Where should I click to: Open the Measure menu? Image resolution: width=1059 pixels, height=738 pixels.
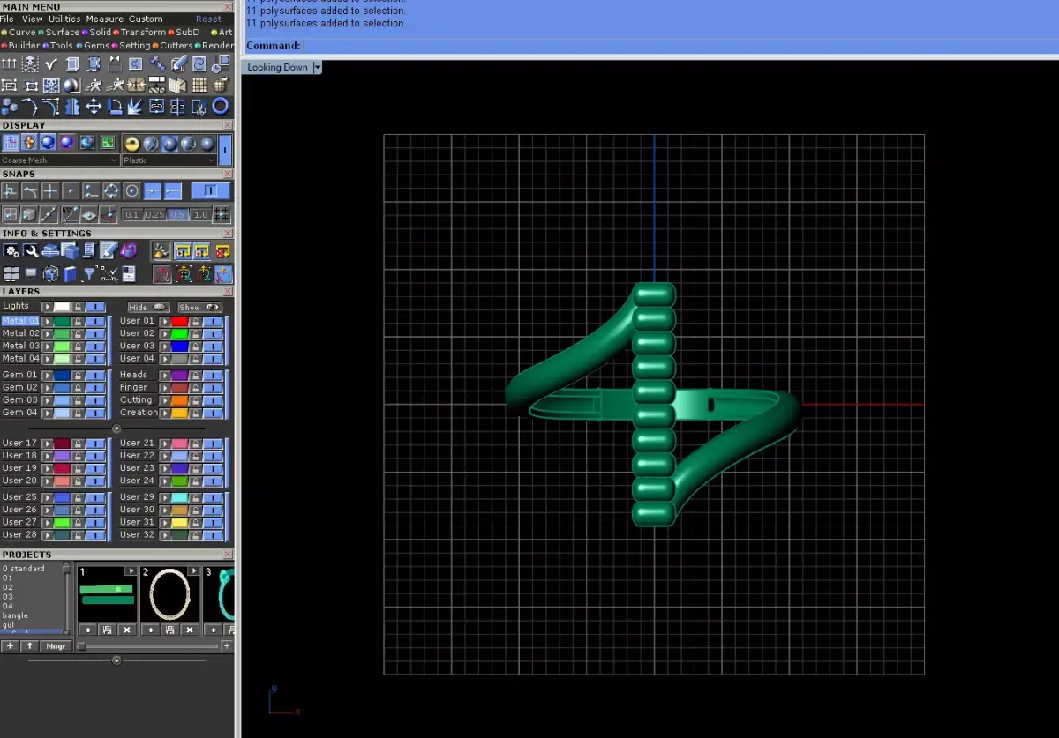point(105,19)
